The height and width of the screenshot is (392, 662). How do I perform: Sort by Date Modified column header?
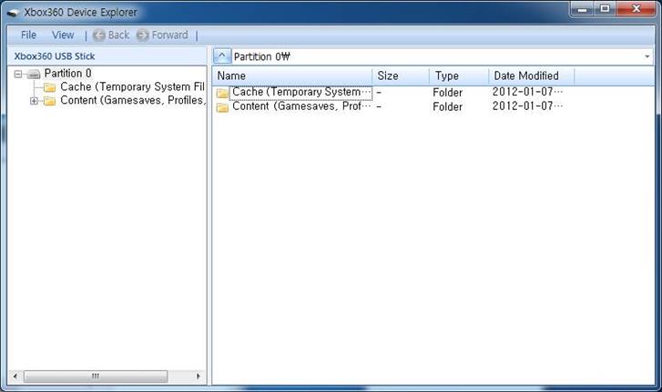tap(532, 75)
